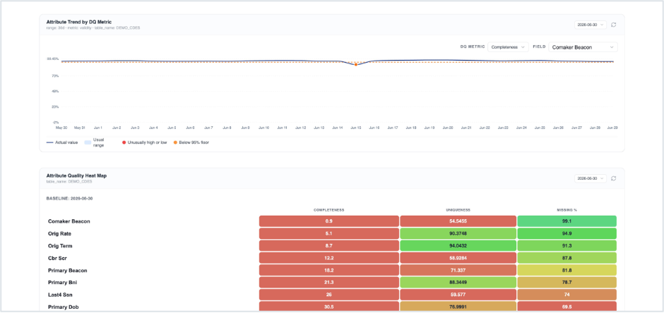Click the Comaker Beacon completeness cell 0.9
Screen dimensions: 664x313
point(329,221)
